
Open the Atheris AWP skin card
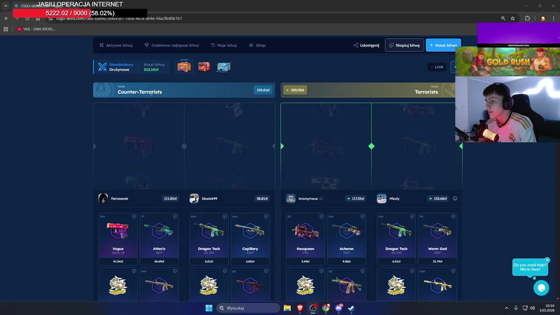pyautogui.click(x=159, y=239)
